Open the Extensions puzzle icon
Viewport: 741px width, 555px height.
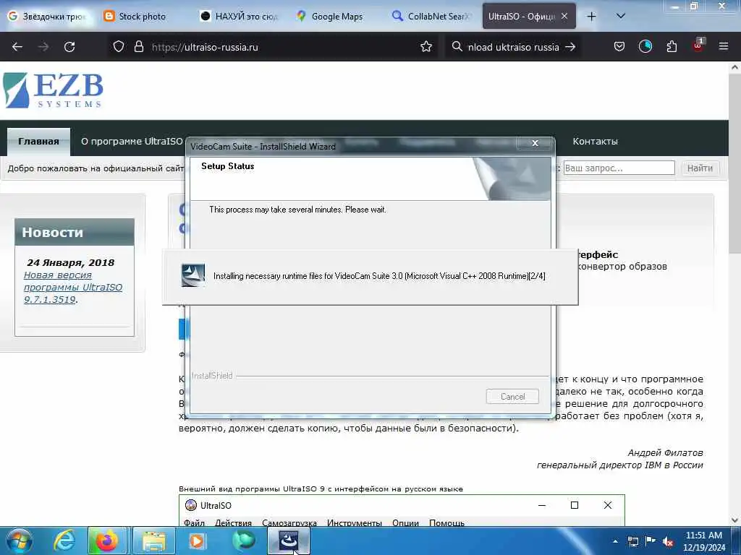(672, 47)
